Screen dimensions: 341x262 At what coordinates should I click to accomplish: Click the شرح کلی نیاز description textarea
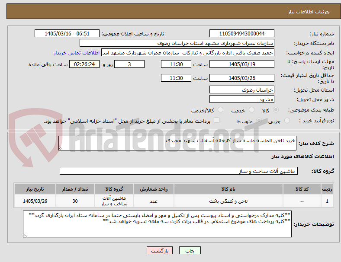(177, 143)
